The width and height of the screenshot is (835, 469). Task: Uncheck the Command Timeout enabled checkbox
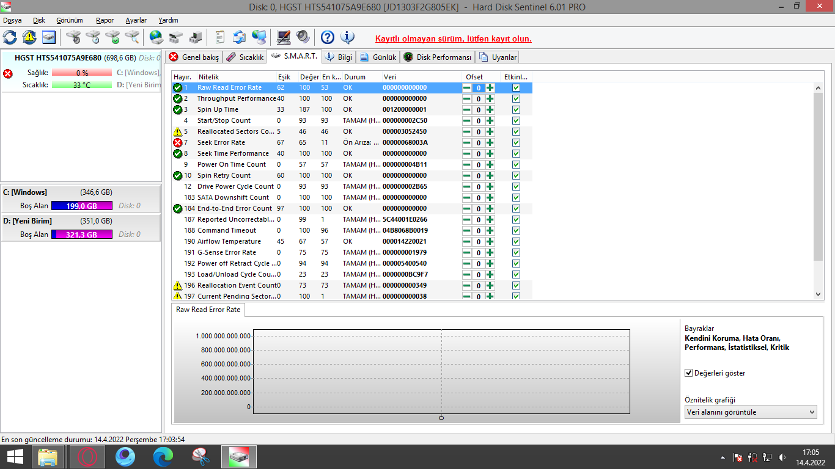517,231
